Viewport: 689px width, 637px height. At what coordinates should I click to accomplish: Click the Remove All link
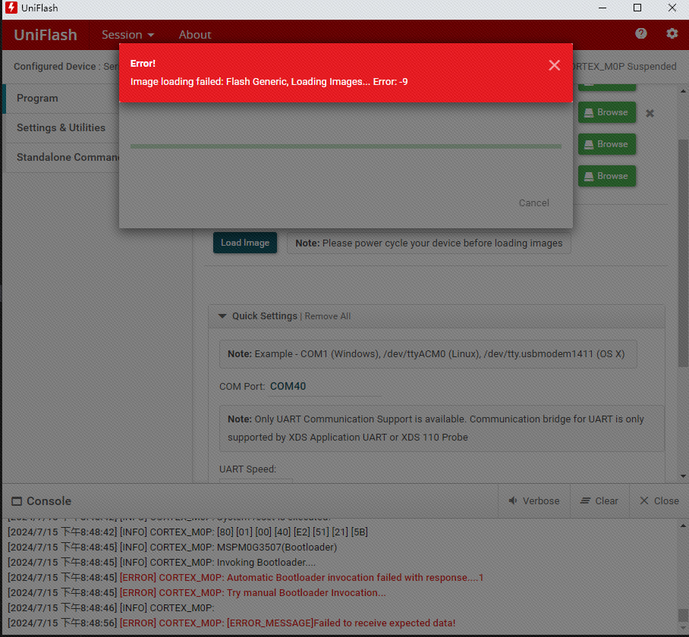pyautogui.click(x=327, y=316)
